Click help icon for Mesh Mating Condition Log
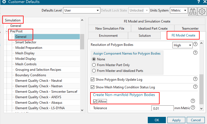This screenshot has height=124, width=207. (195, 87)
